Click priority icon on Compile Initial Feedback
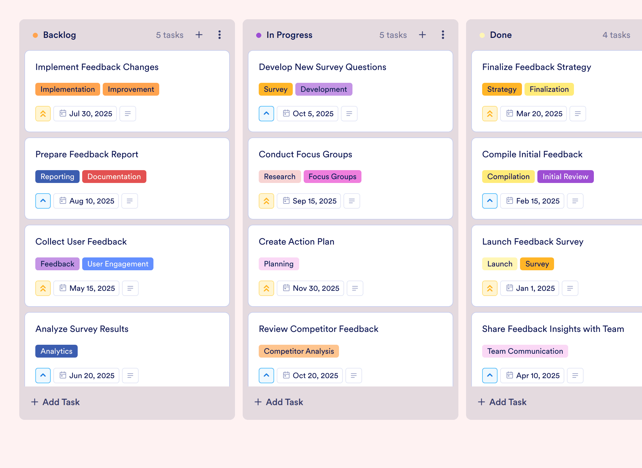 coord(490,201)
